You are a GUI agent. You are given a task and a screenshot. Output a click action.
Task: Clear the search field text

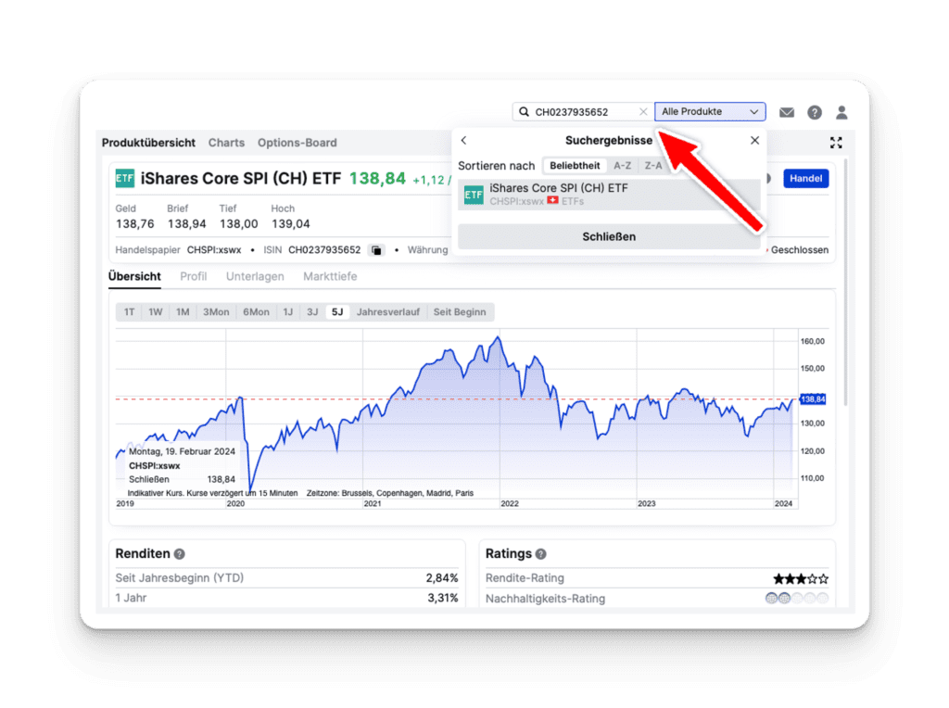(x=643, y=112)
